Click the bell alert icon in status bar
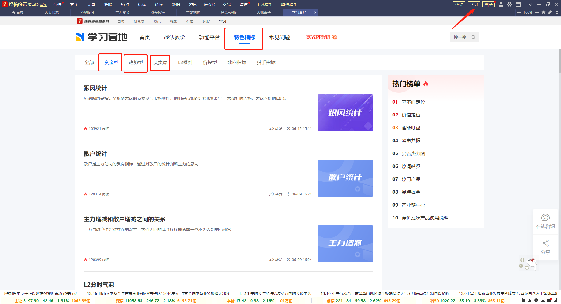This screenshot has height=304, width=561. 530,300
